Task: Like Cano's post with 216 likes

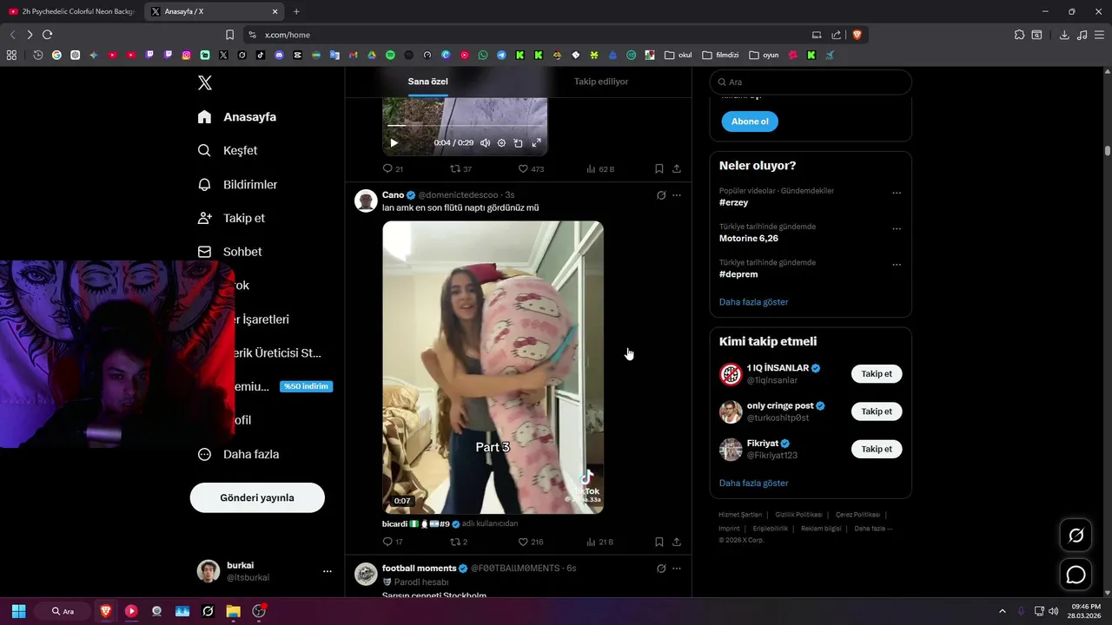Action: coord(531,542)
